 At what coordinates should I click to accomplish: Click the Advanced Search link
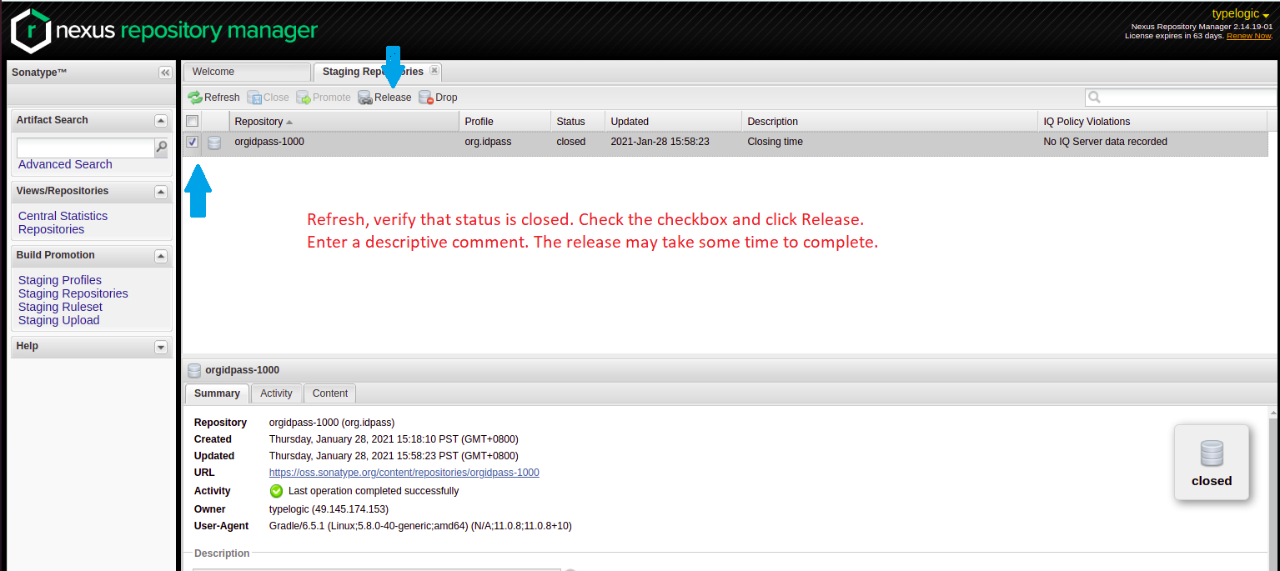(65, 164)
